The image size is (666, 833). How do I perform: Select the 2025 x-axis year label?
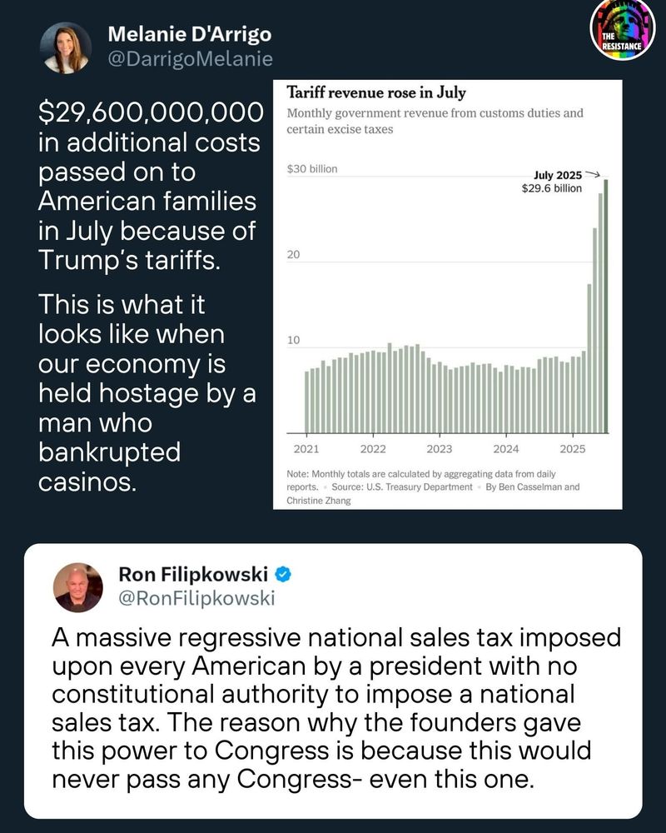[573, 449]
